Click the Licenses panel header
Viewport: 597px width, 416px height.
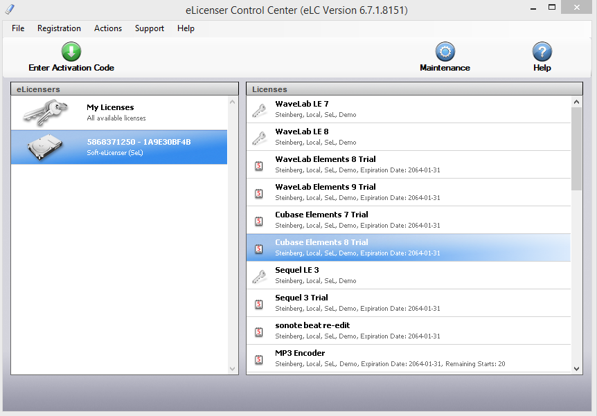tap(414, 89)
